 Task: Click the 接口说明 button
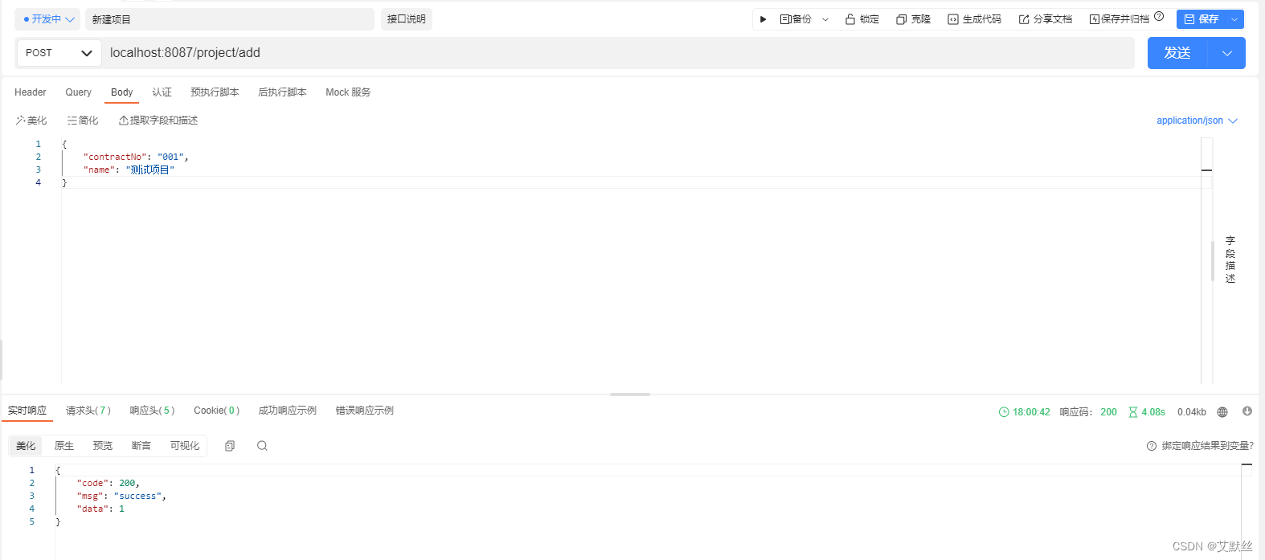407,19
